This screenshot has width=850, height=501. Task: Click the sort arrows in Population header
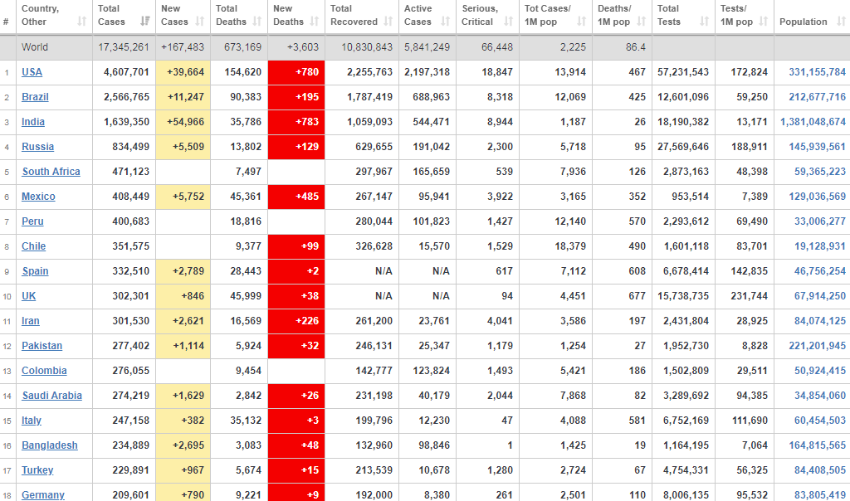click(x=838, y=22)
